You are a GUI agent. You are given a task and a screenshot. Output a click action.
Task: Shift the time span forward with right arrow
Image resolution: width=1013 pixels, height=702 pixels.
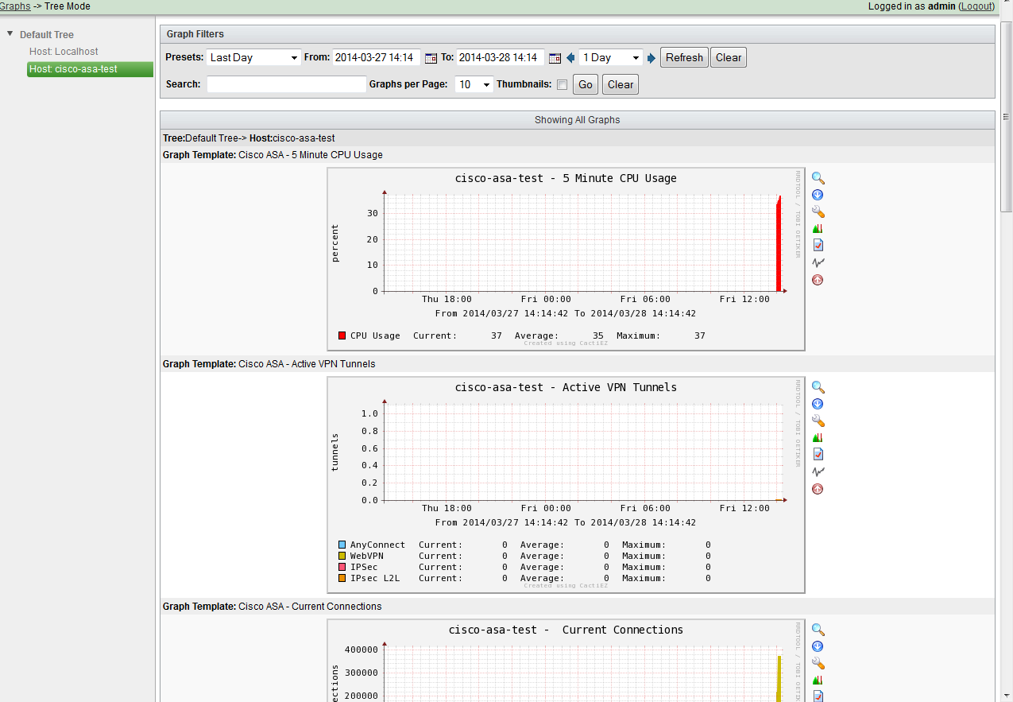click(651, 58)
